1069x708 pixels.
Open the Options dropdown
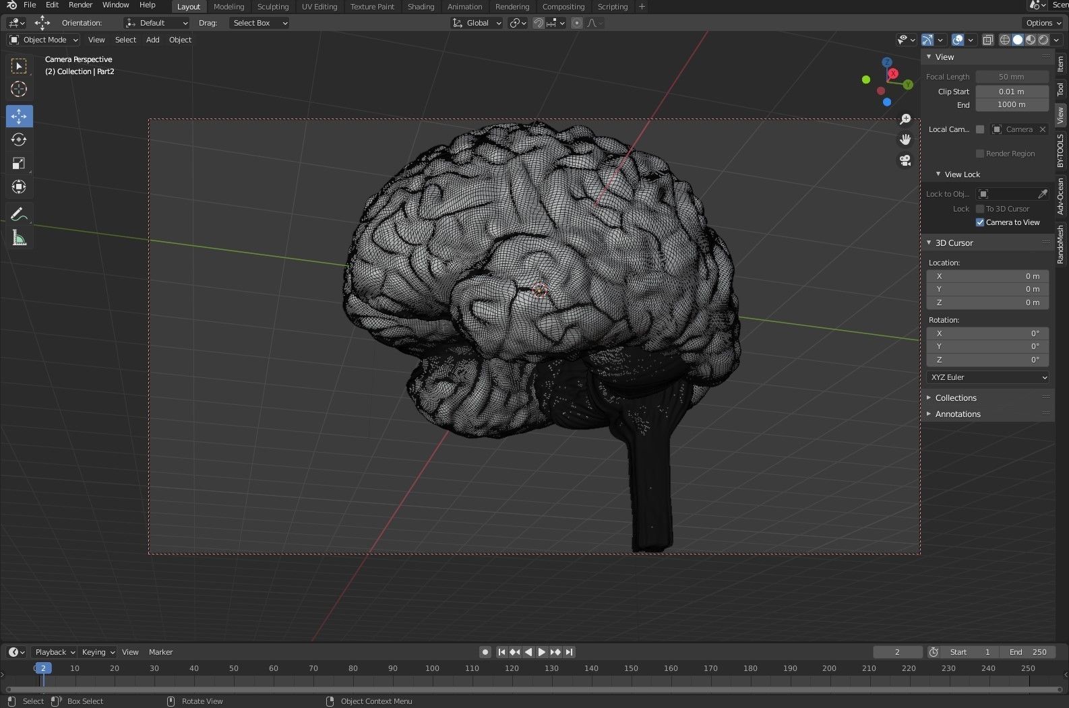(1043, 23)
